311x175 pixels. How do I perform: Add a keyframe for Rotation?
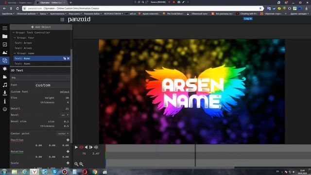coord(68,151)
